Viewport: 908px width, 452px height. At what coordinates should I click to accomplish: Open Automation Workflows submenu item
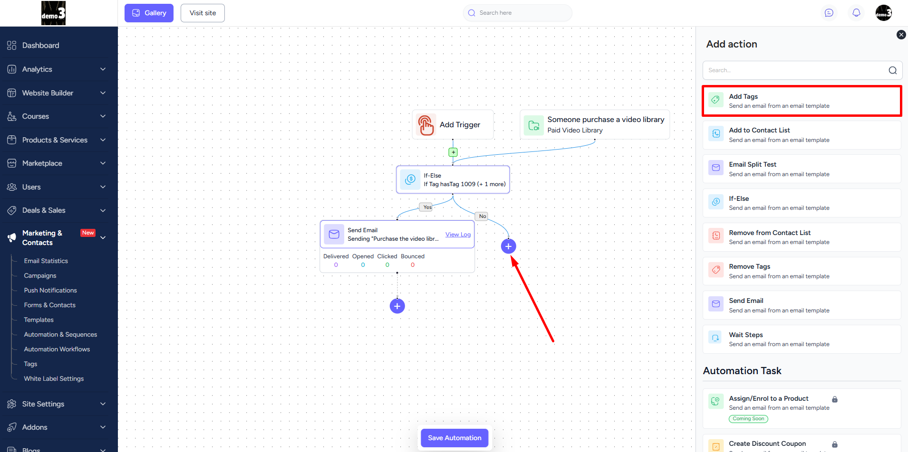tap(57, 349)
